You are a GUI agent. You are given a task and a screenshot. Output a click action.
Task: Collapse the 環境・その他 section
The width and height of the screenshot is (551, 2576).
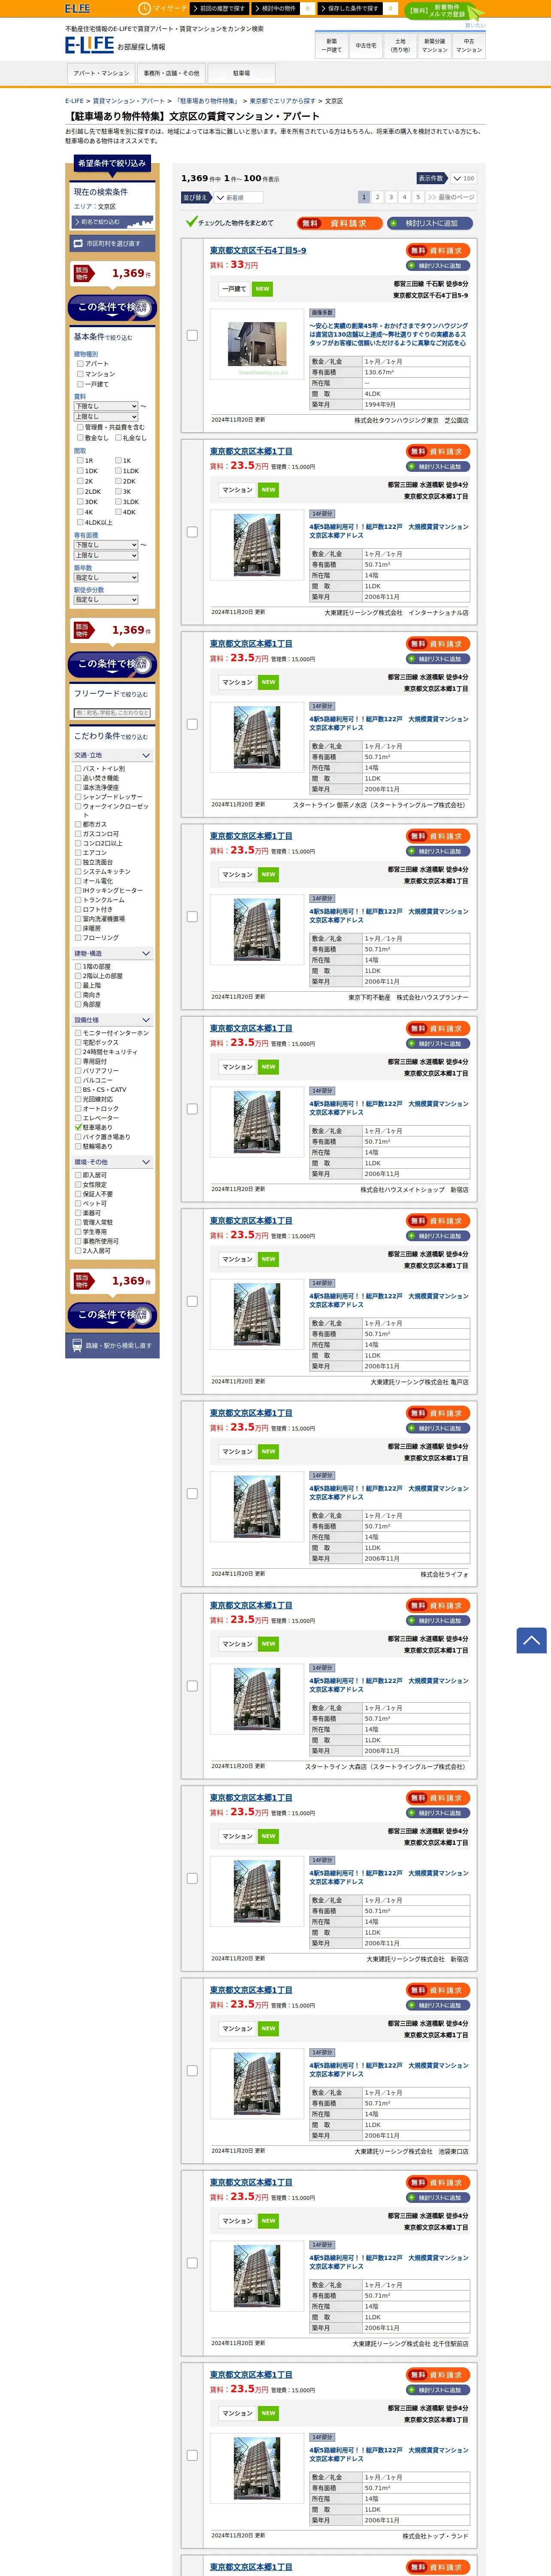click(112, 1162)
